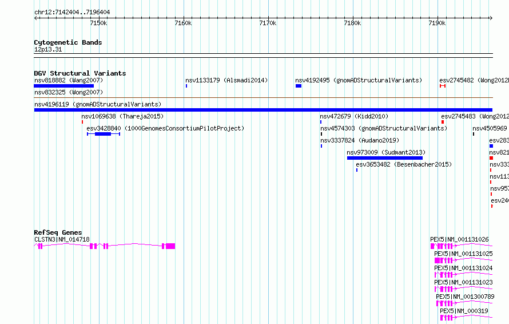Click the blue bar under nsv818882
Viewport: 509px width, 324px height.
pos(63,86)
